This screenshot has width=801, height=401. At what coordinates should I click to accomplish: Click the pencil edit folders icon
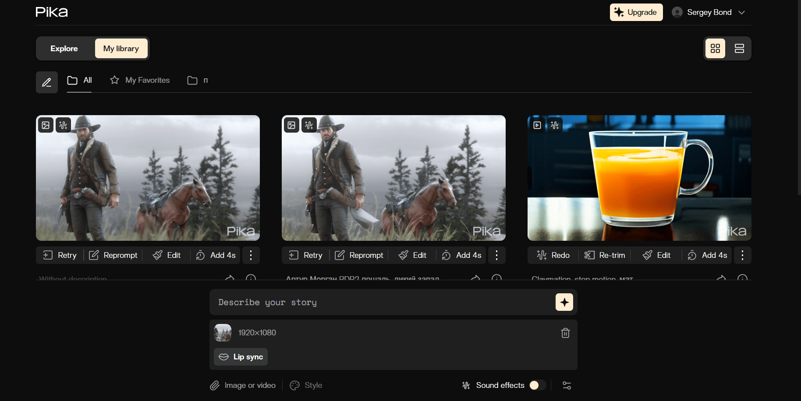click(47, 82)
